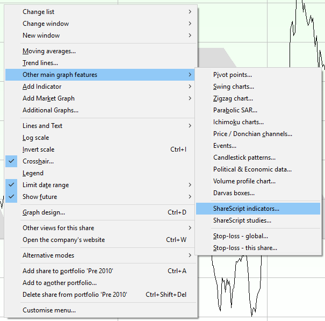Select Candlestick patterns menu entry
This screenshot has height=321, width=325.
pos(244,158)
